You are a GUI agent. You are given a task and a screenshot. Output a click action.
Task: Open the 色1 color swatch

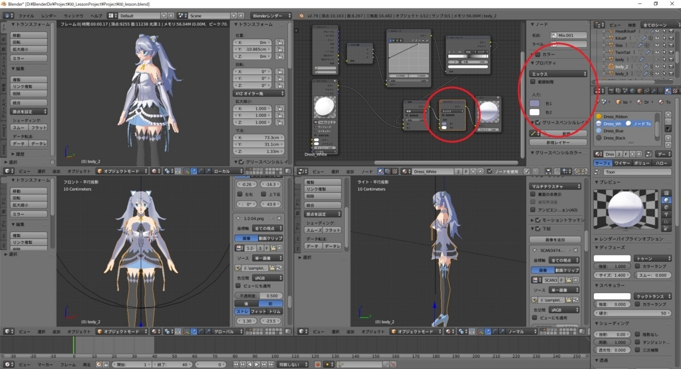point(535,103)
